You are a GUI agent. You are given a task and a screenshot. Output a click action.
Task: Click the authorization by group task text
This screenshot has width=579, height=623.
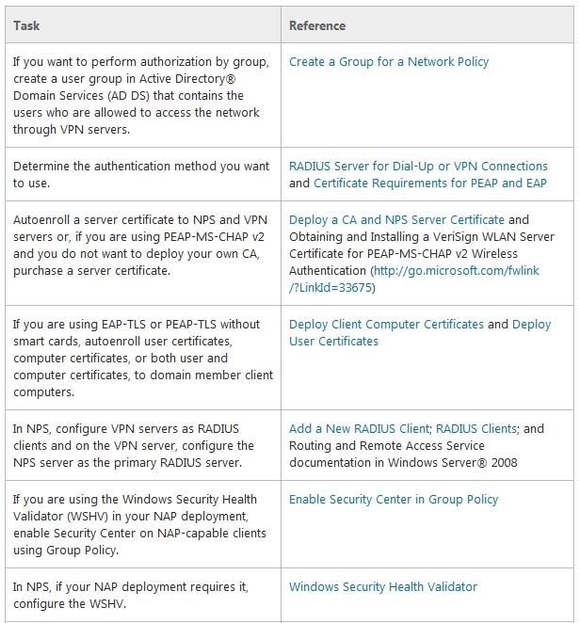(141, 96)
